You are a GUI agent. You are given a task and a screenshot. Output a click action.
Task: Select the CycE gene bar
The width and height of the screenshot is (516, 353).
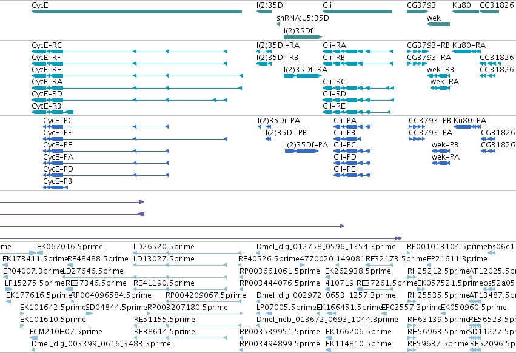[x=136, y=12]
